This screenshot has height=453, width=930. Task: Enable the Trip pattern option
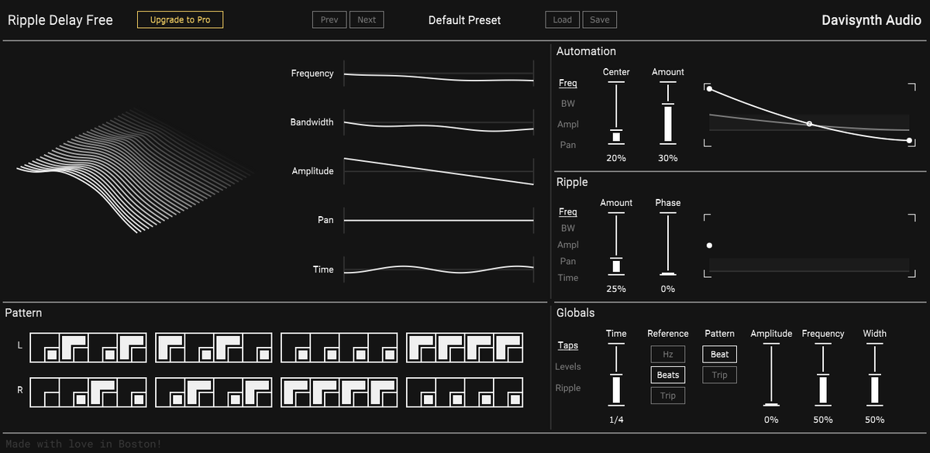tap(719, 375)
